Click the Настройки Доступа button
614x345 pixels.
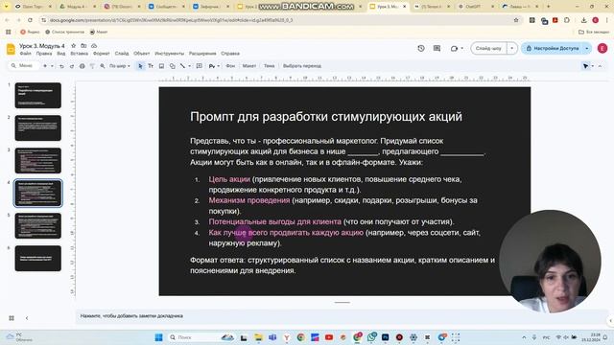coord(553,48)
